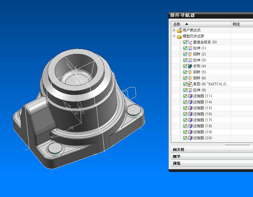Expand the 用户表达式 tree node
Image resolution: width=253 pixels, height=197 pixels.
[174, 30]
